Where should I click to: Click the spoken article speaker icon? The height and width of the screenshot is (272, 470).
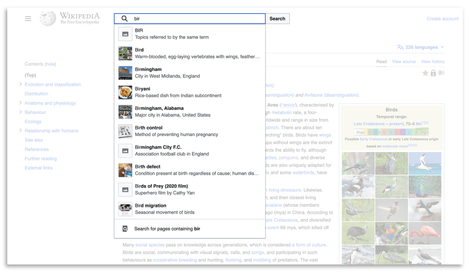click(x=441, y=73)
